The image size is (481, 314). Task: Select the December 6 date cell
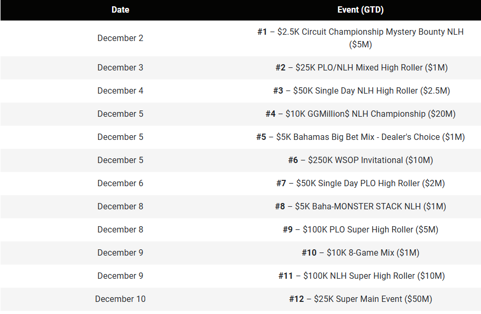click(120, 183)
